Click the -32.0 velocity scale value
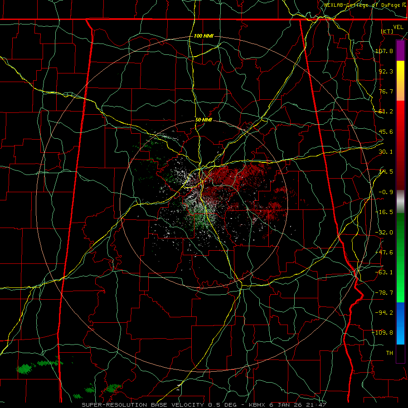 pos(384,233)
